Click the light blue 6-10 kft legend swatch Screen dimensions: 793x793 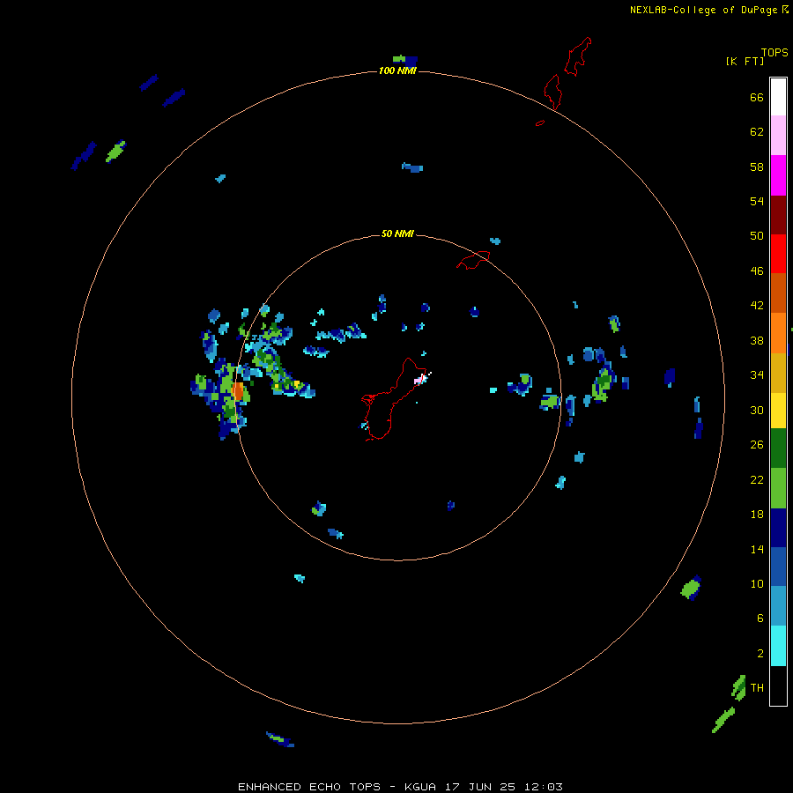coord(778,606)
